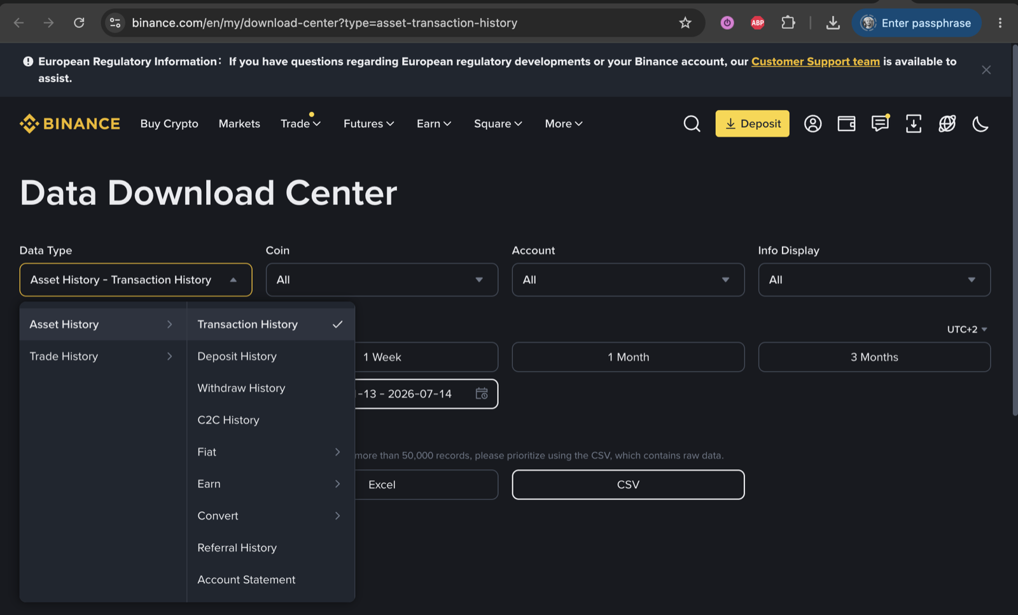Open the search magnifier icon
This screenshot has width=1018, height=615.
692,124
